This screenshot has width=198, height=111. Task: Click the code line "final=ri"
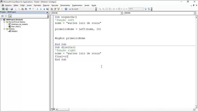[x=61, y=56]
